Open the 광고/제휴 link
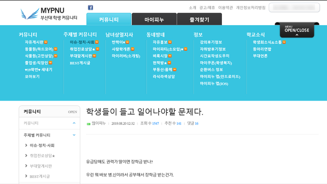This screenshot has height=184, width=327. (x=207, y=8)
